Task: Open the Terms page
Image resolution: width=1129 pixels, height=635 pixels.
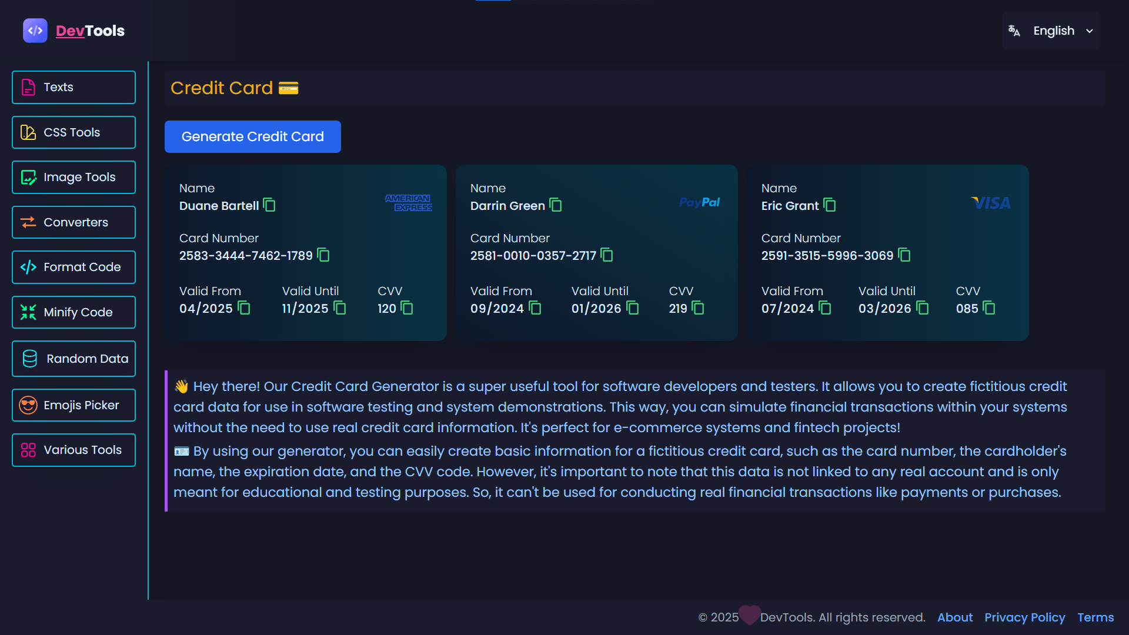Action: [1095, 617]
